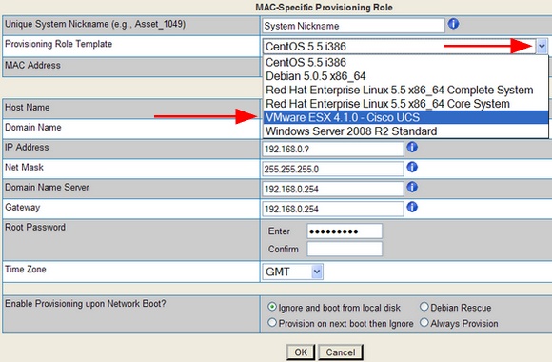Select Ignore and boot from local disk
The height and width of the screenshot is (362, 552).
coord(272,307)
